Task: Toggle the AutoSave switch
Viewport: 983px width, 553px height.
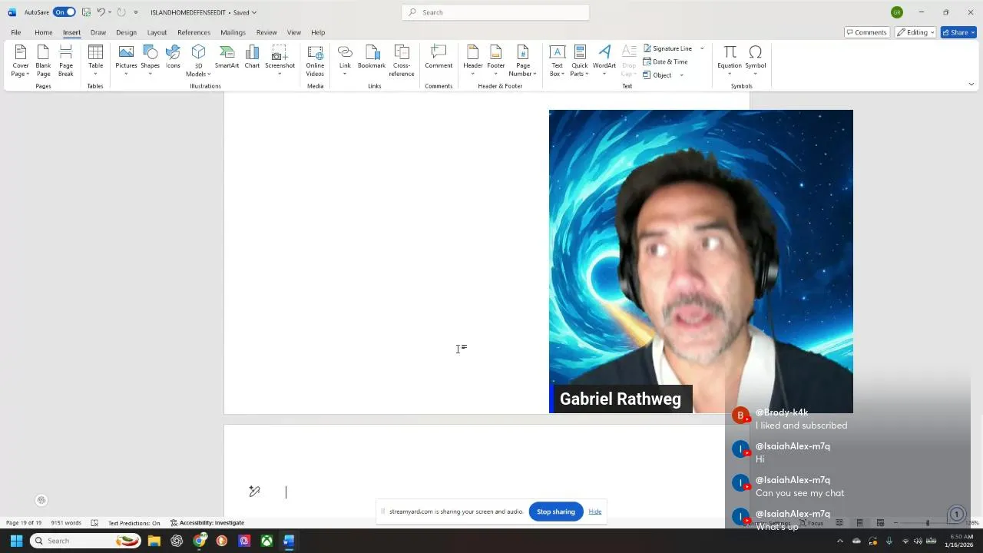Action: click(x=65, y=12)
